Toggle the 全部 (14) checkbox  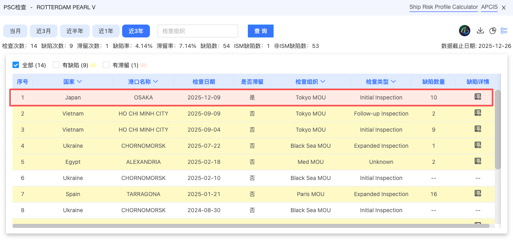pos(16,65)
